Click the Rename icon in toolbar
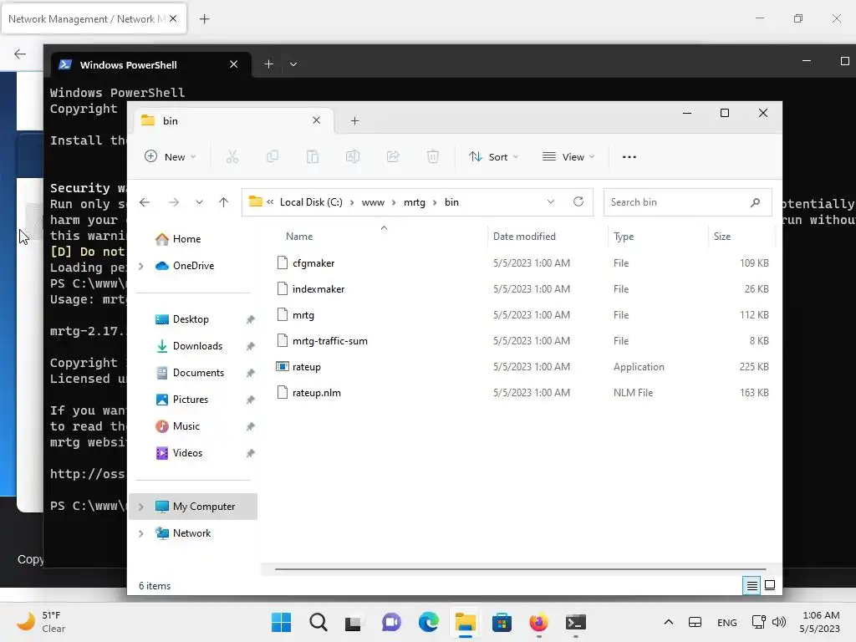Image resolution: width=856 pixels, height=642 pixels. point(353,156)
